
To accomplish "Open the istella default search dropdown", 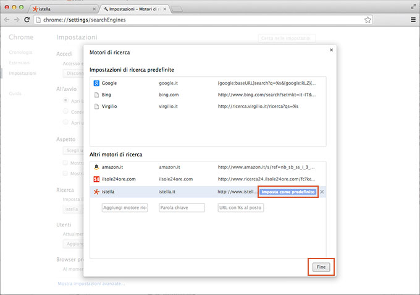I will [x=73, y=209].
